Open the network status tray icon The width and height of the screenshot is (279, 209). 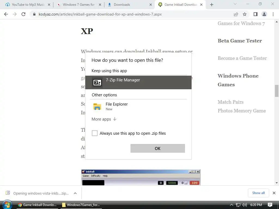[238, 205]
